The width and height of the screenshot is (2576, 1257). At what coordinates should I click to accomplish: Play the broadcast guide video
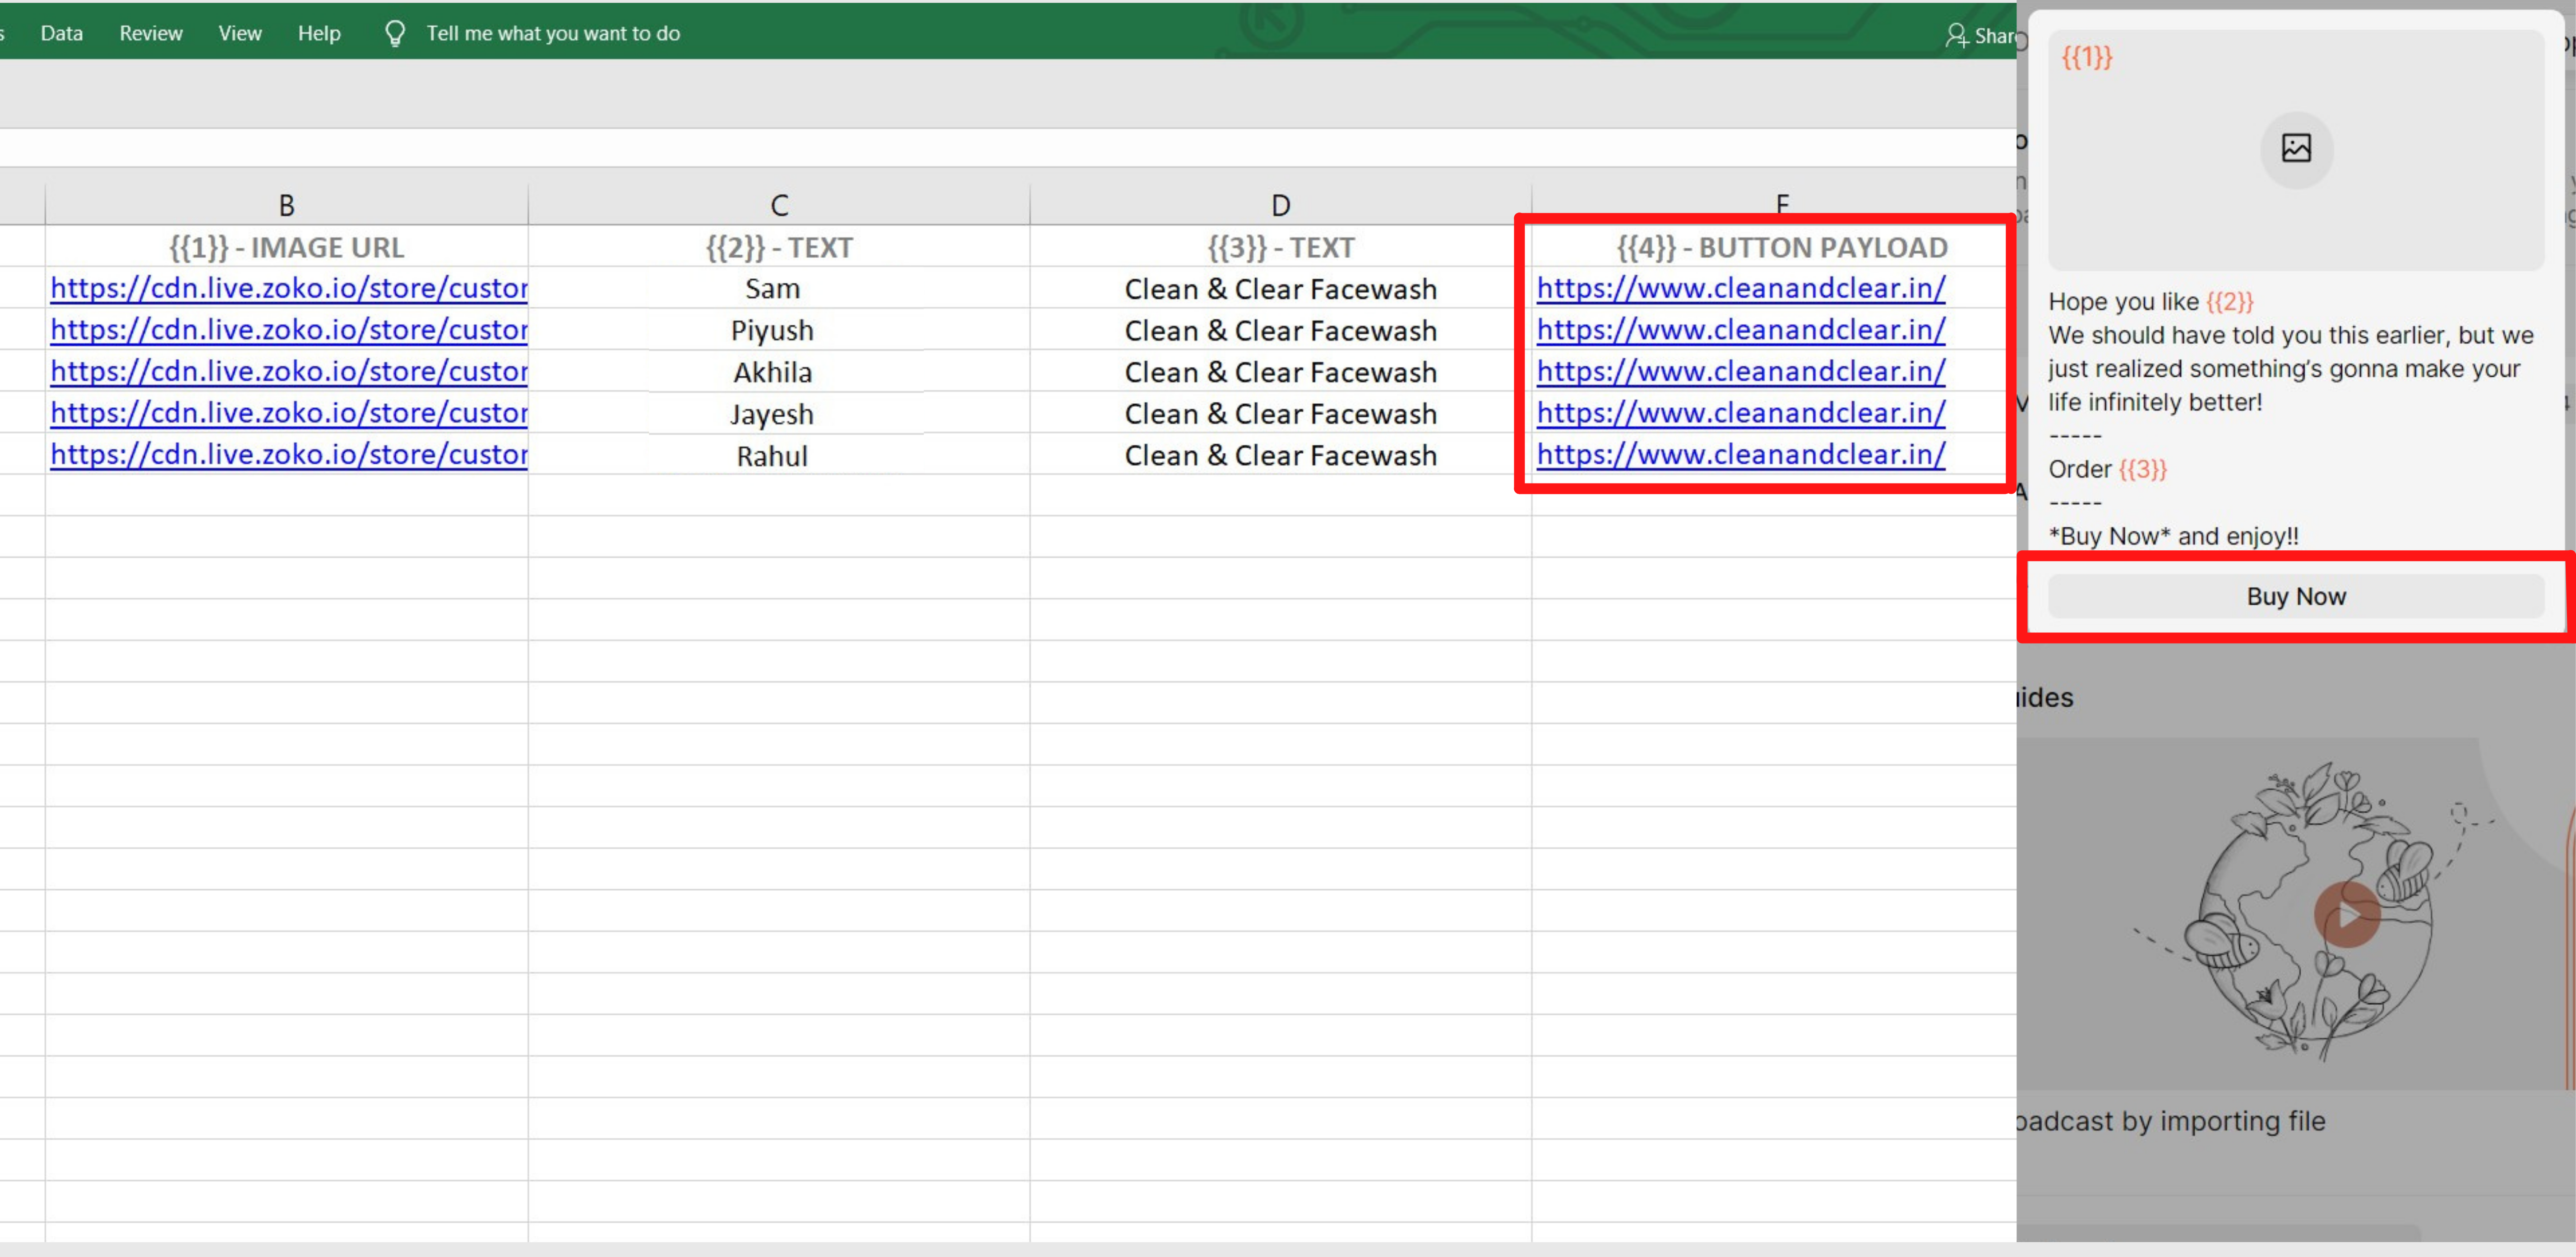pyautogui.click(x=2346, y=914)
